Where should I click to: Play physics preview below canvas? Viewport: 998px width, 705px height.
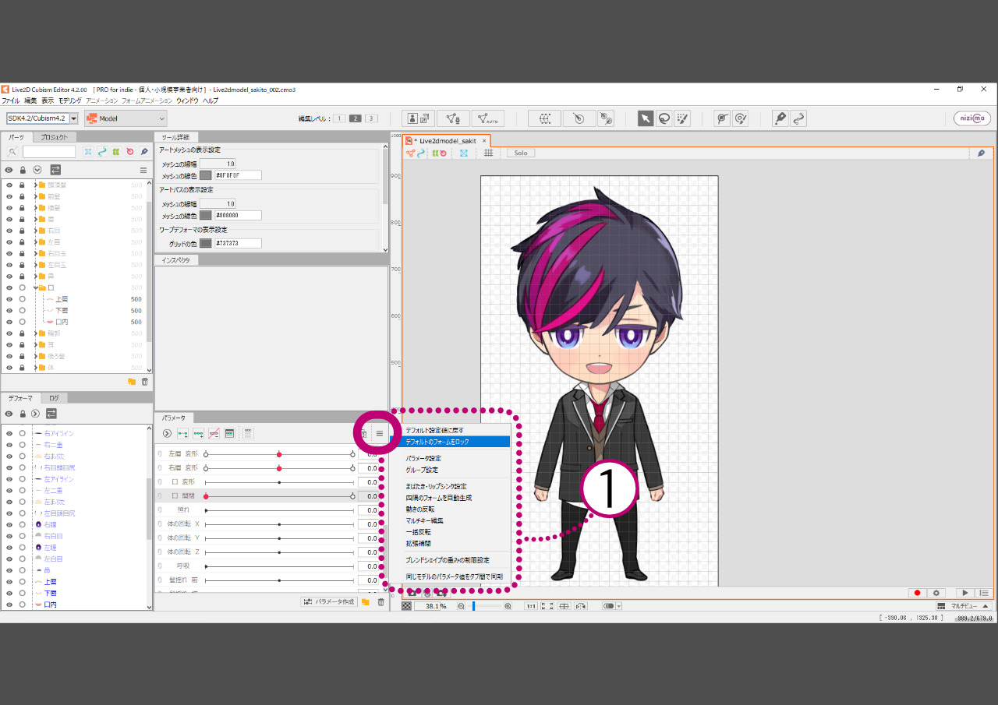pyautogui.click(x=965, y=594)
